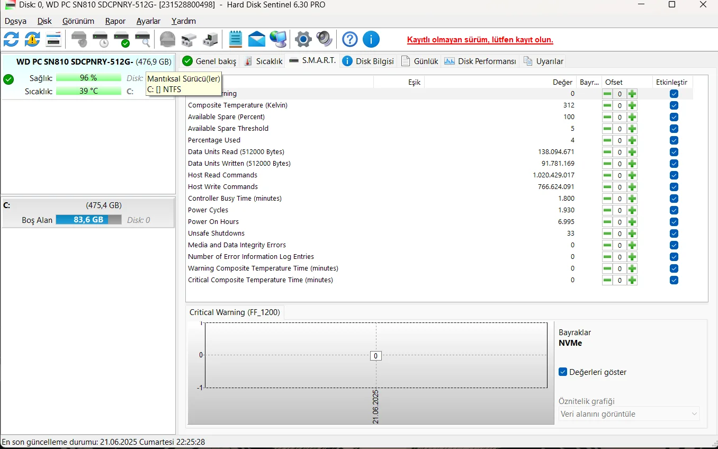Screen dimensions: 718x449
Task: Switch to the Günlük tab
Action: 420,61
